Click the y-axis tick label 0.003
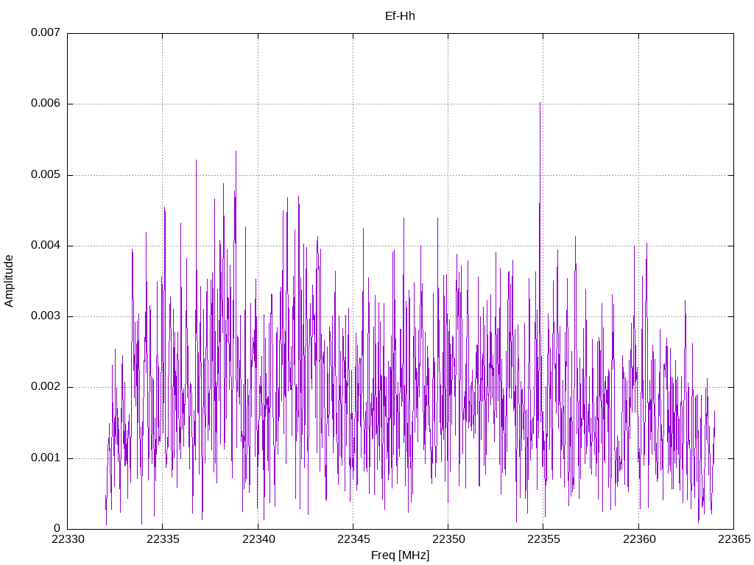 (x=46, y=316)
